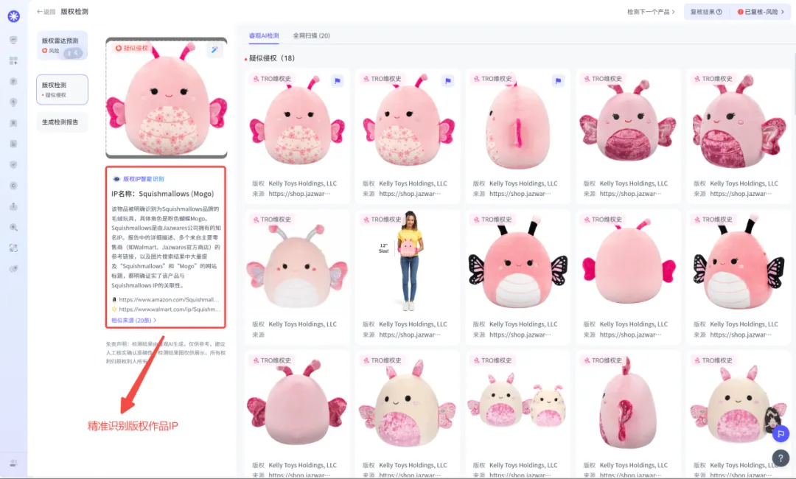Click the 版权检测 page title
Viewport: 796px width, 479px height.
pos(74,12)
